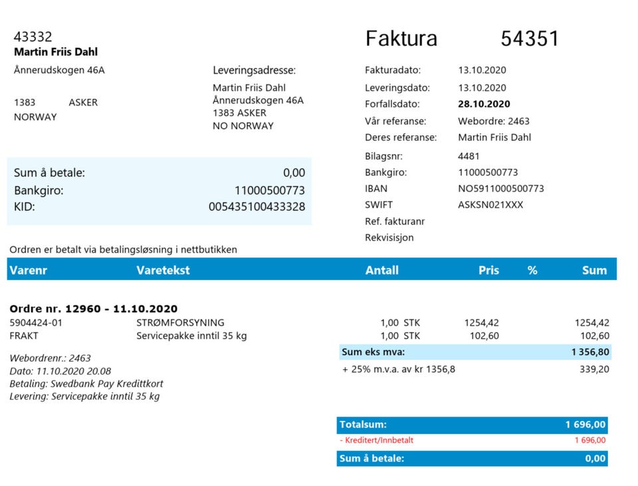Click the red "- Kreditert/Innbetalt" label
This screenshot has height=486, width=638.
click(376, 440)
